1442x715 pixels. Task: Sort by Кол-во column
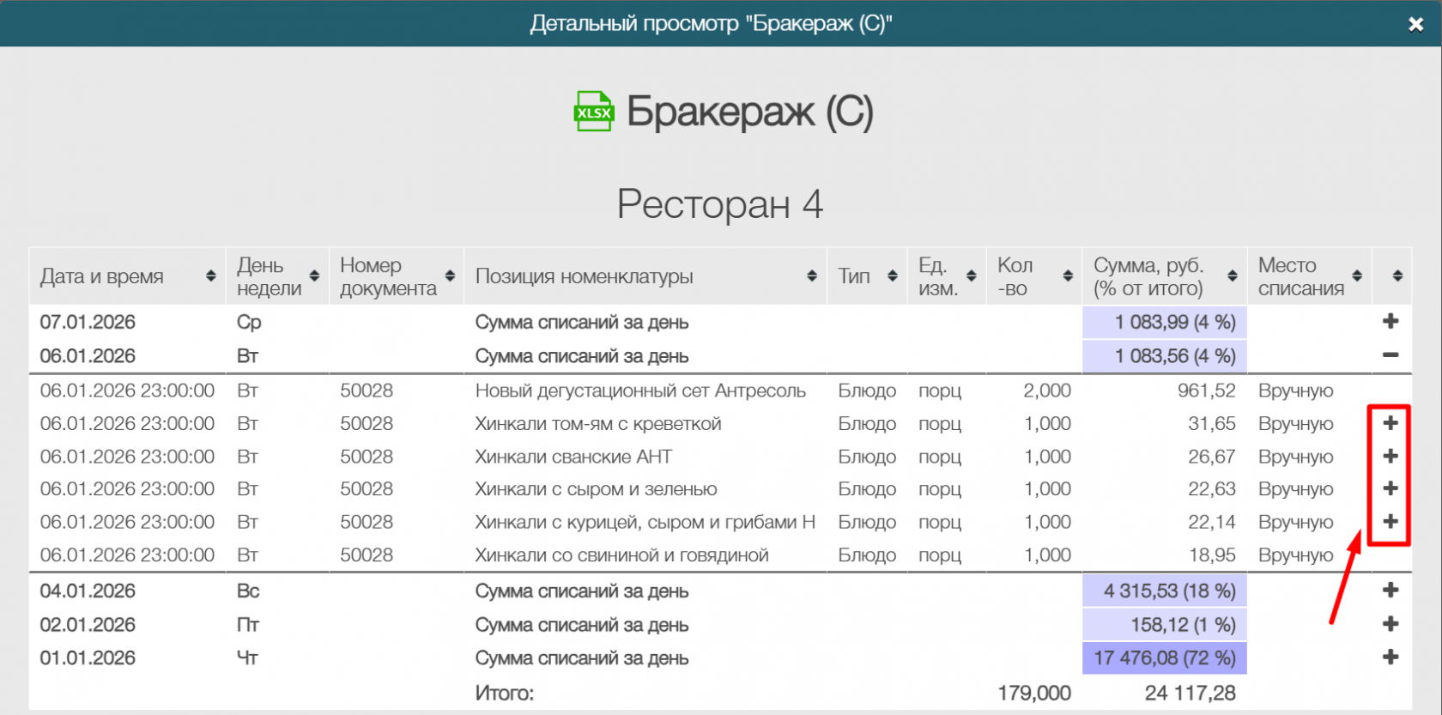[1068, 276]
